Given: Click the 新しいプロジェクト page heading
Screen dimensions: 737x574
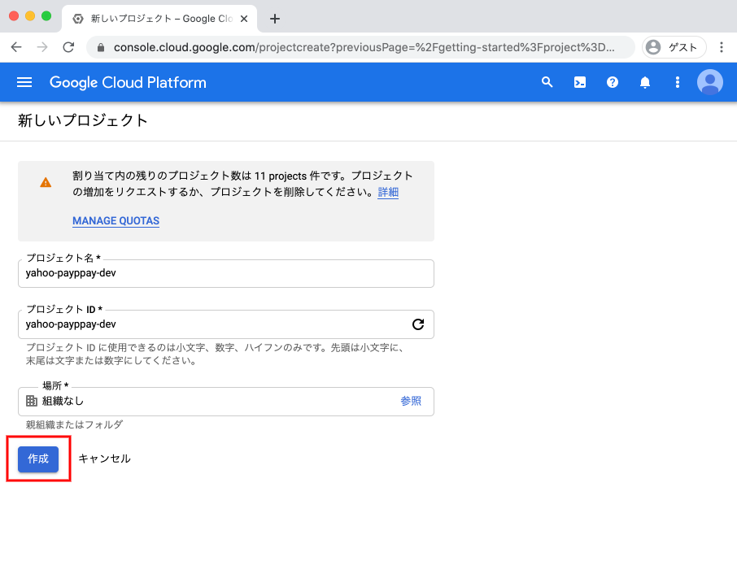Looking at the screenshot, I should (x=83, y=120).
